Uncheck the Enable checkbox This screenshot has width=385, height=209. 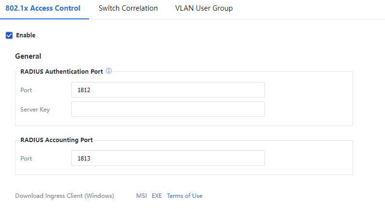click(9, 35)
